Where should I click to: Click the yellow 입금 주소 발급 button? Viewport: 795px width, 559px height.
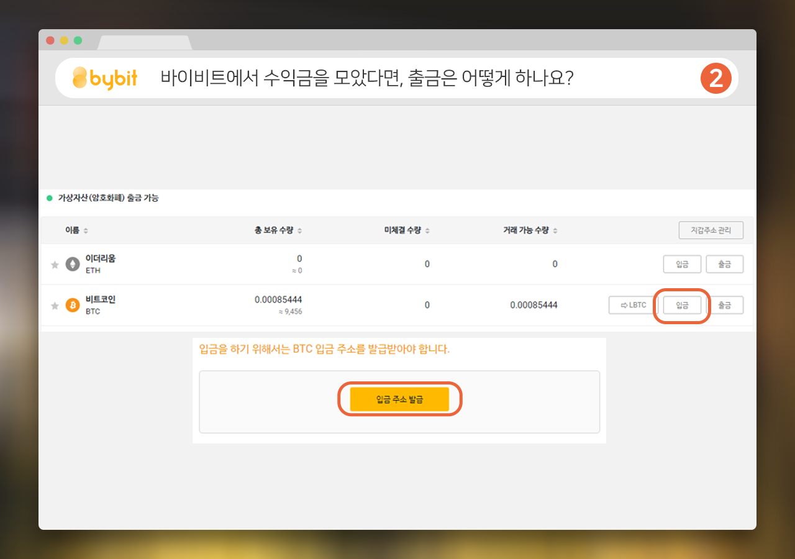tap(399, 399)
